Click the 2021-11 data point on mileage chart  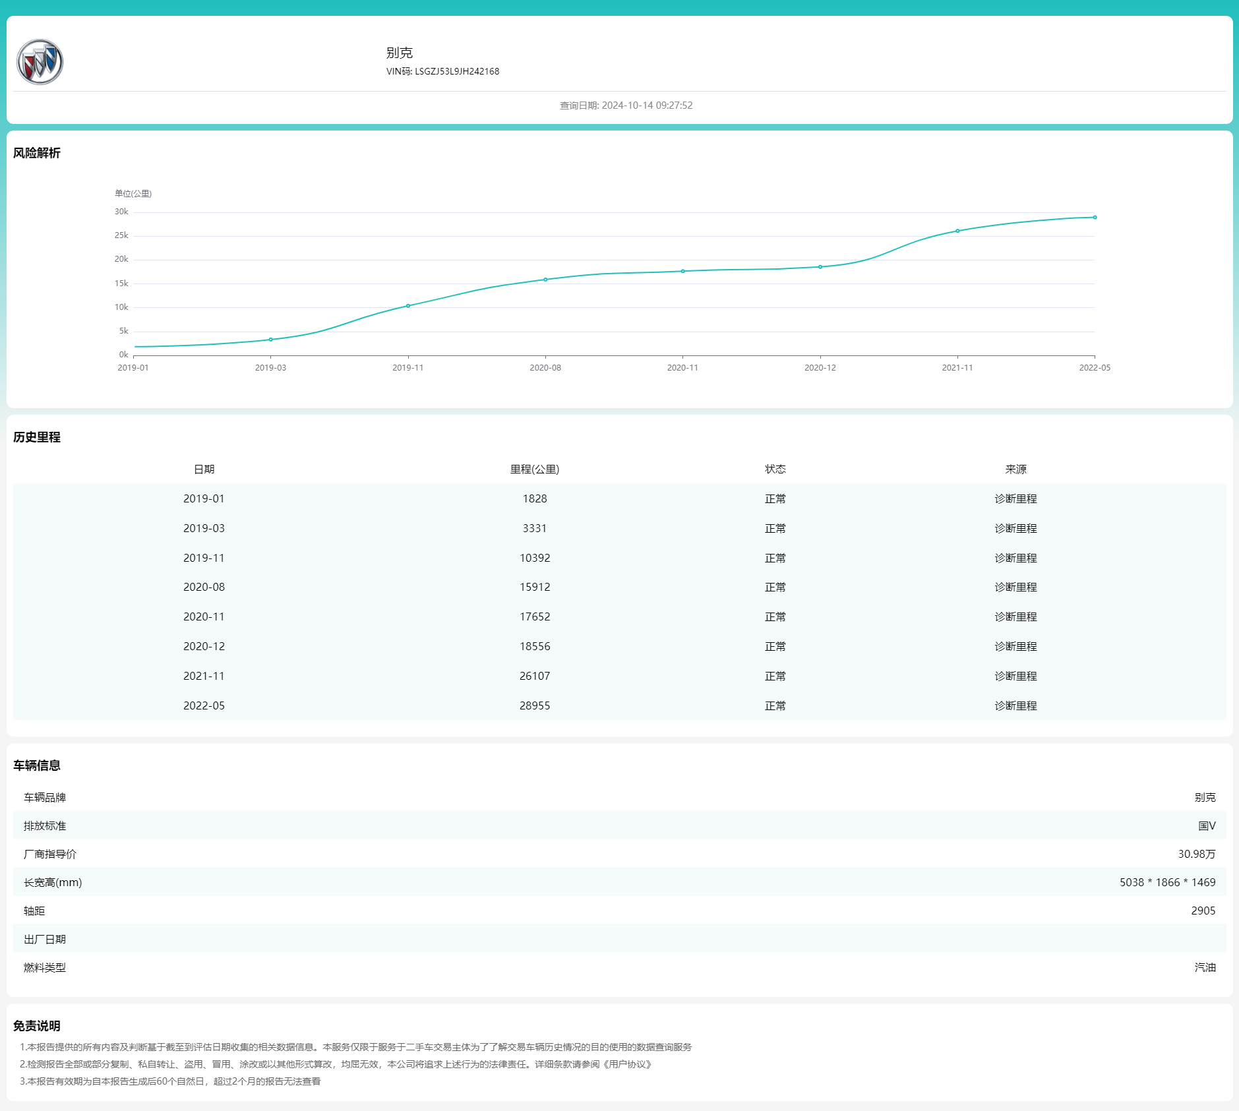pyautogui.click(x=957, y=231)
